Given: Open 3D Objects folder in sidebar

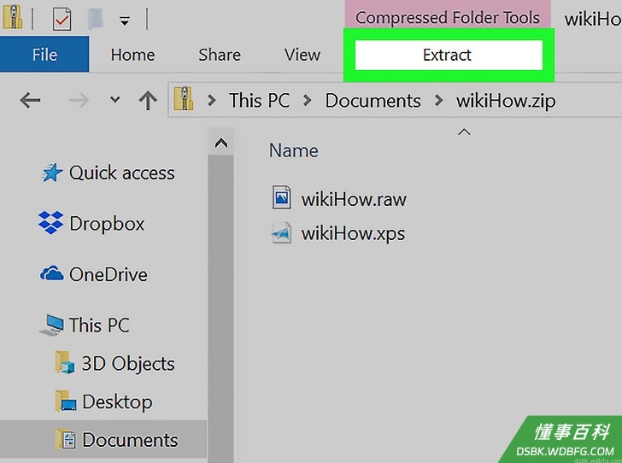Looking at the screenshot, I should pos(128,364).
